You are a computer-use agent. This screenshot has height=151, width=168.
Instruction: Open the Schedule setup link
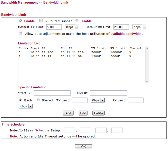pos(42,130)
